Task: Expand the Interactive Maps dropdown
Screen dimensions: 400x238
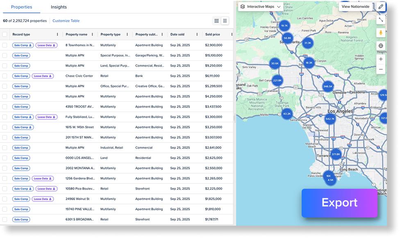Action: tap(279, 7)
